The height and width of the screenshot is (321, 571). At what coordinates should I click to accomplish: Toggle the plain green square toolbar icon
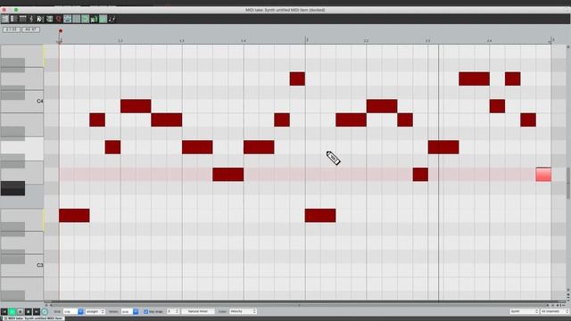103,19
